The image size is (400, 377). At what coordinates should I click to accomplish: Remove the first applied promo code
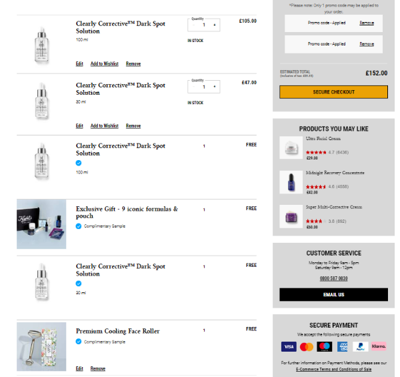tap(367, 23)
